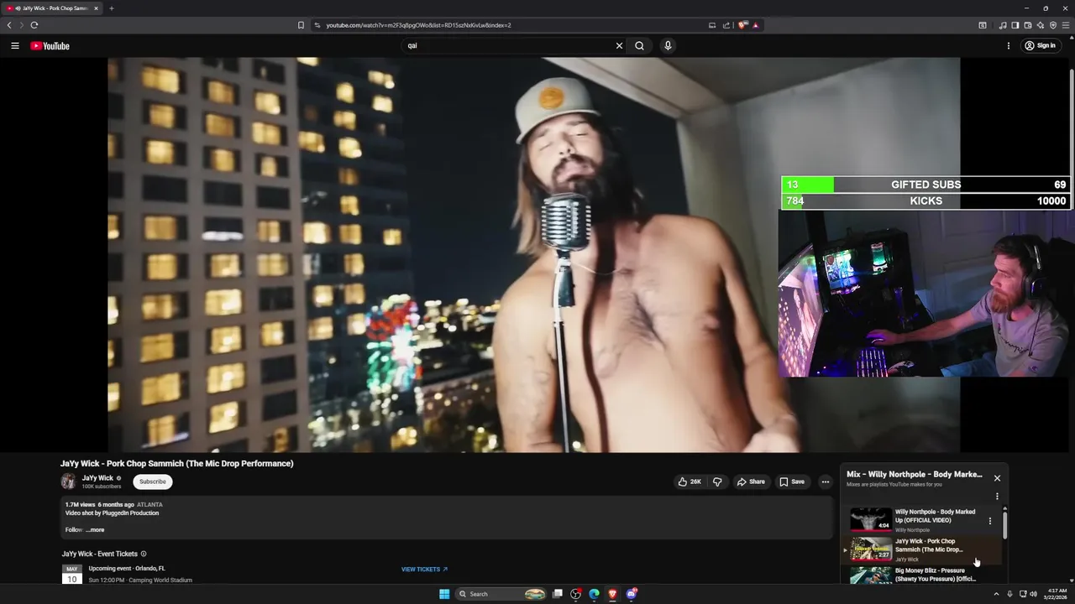Viewport: 1075px width, 604px height.
Task: Bookmark this page icon
Action: tap(301, 25)
